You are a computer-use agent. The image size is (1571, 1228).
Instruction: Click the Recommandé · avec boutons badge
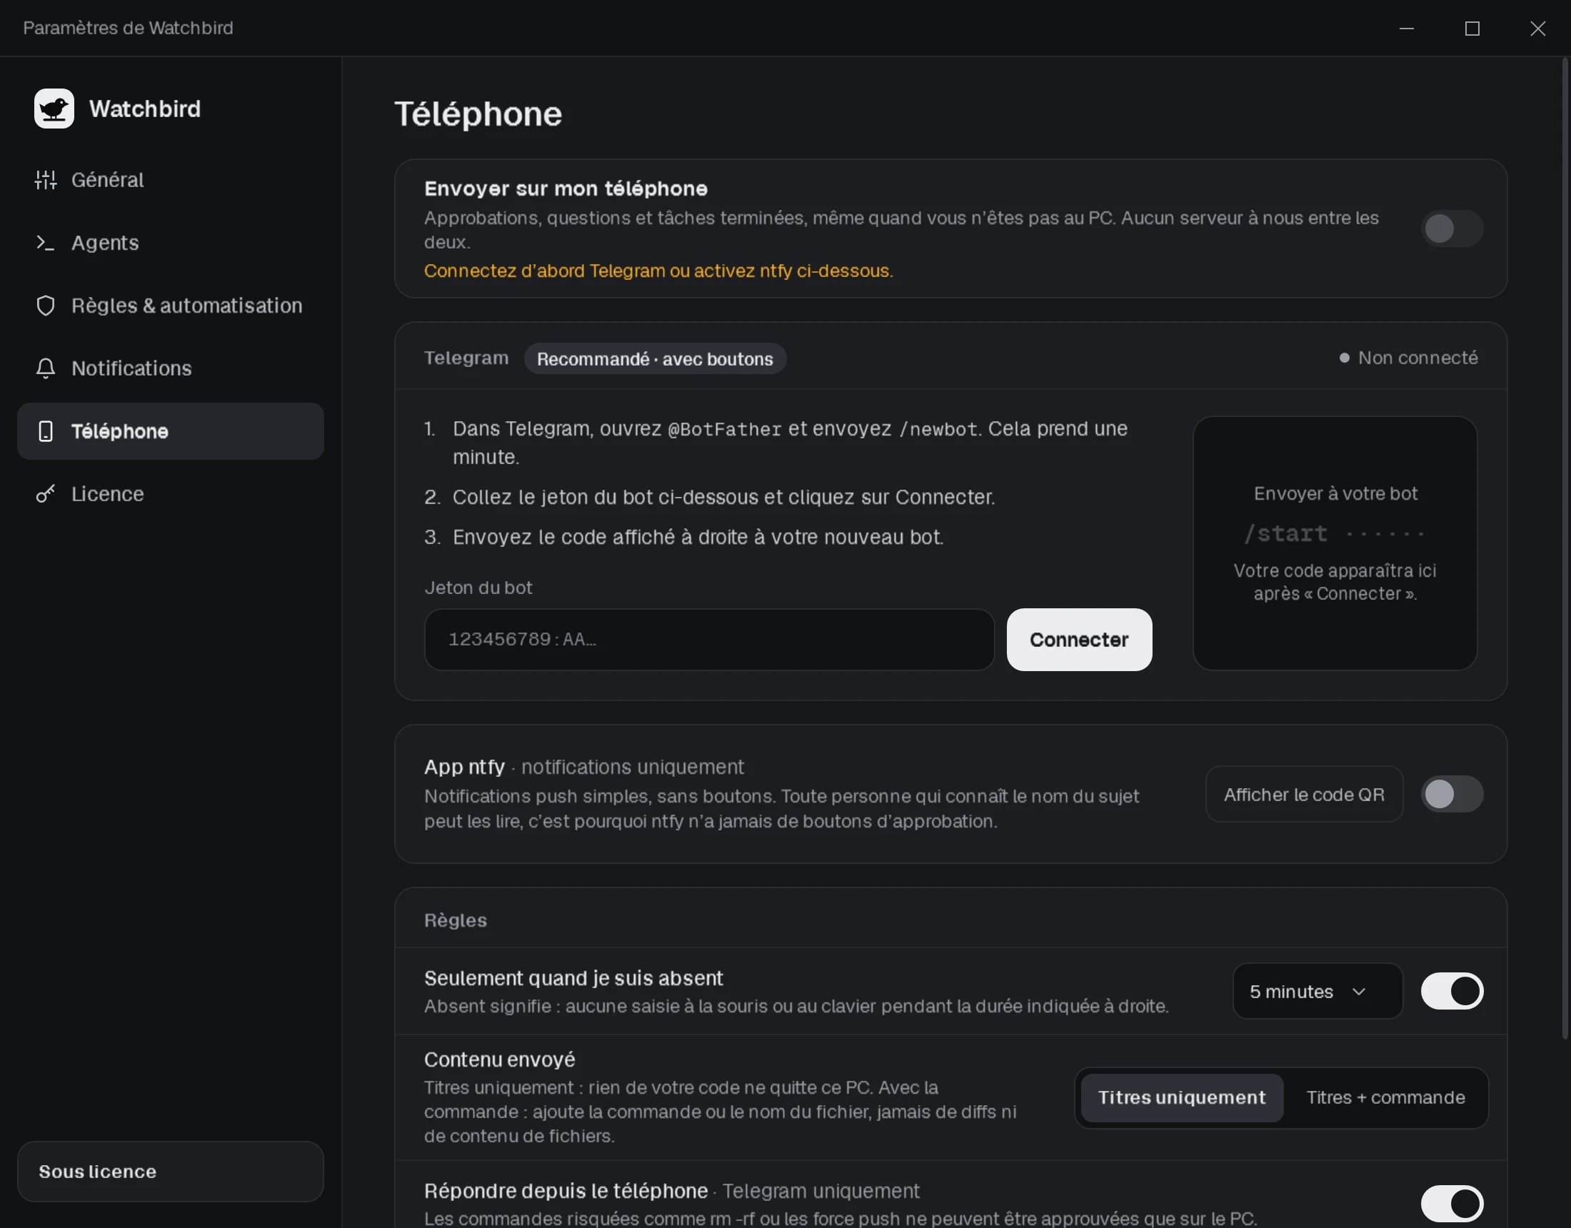[655, 358]
